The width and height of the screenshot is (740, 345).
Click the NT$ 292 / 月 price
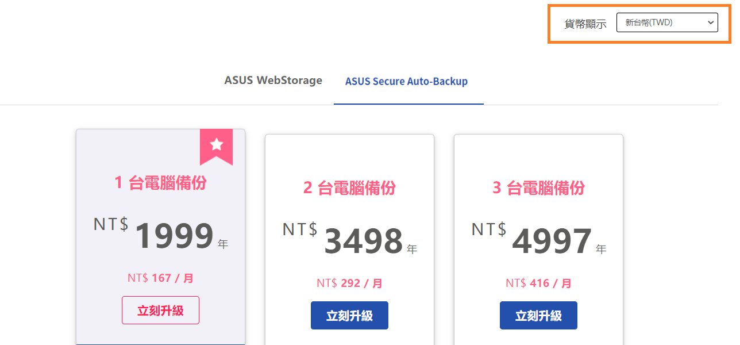349,283
